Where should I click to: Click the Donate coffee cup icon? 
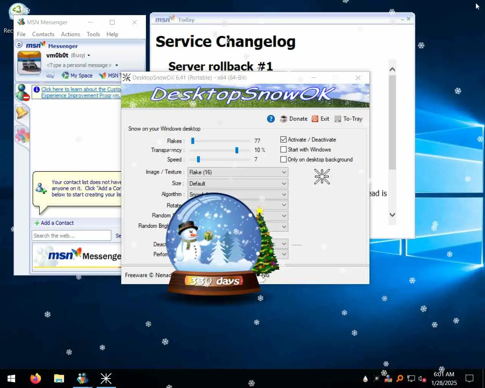tap(283, 119)
